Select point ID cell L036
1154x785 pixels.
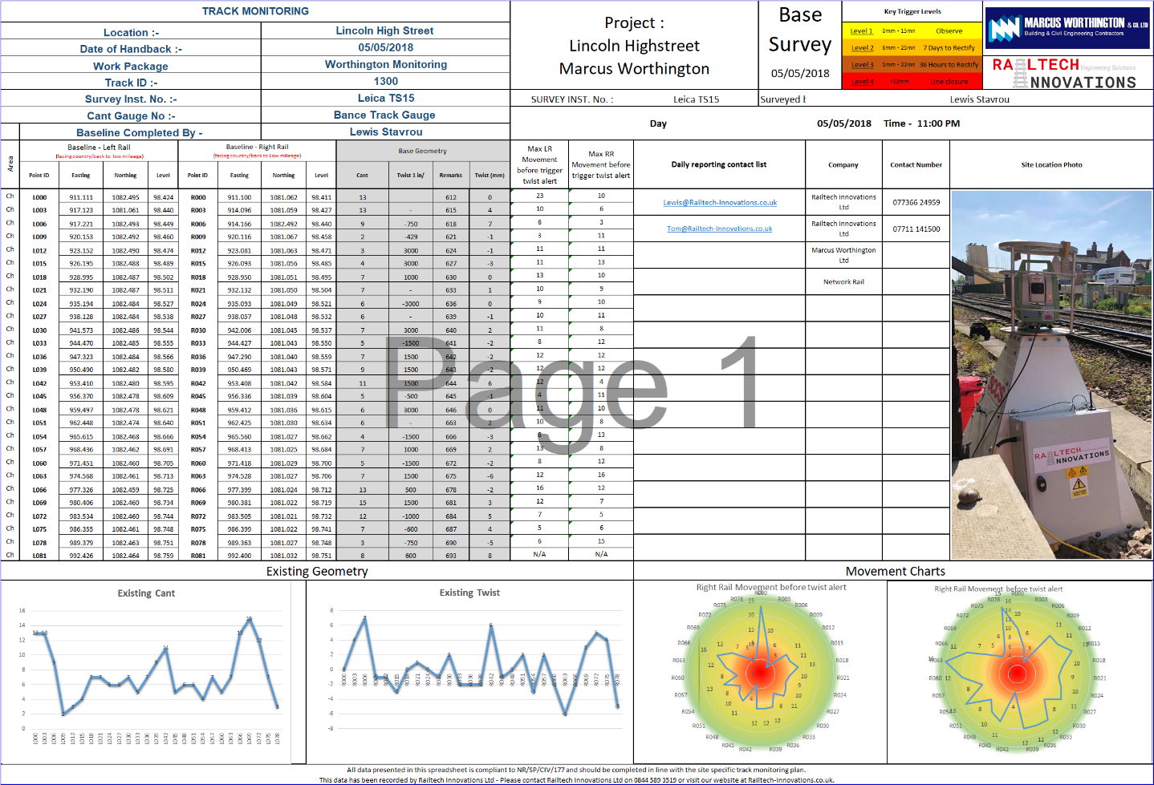tap(39, 357)
